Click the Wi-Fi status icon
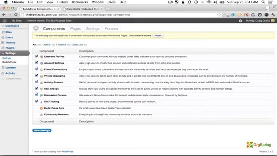This screenshot has width=277, height=156. pos(209,2)
